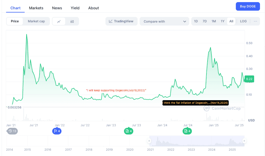The image size is (265, 156).
Task: Select the All time range
Action: 231,21
